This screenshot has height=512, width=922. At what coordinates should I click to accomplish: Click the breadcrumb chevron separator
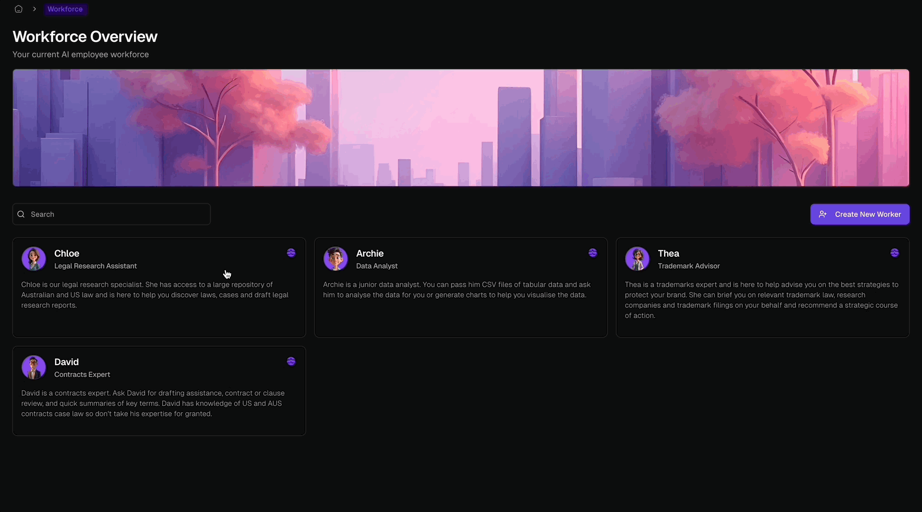[x=34, y=9]
